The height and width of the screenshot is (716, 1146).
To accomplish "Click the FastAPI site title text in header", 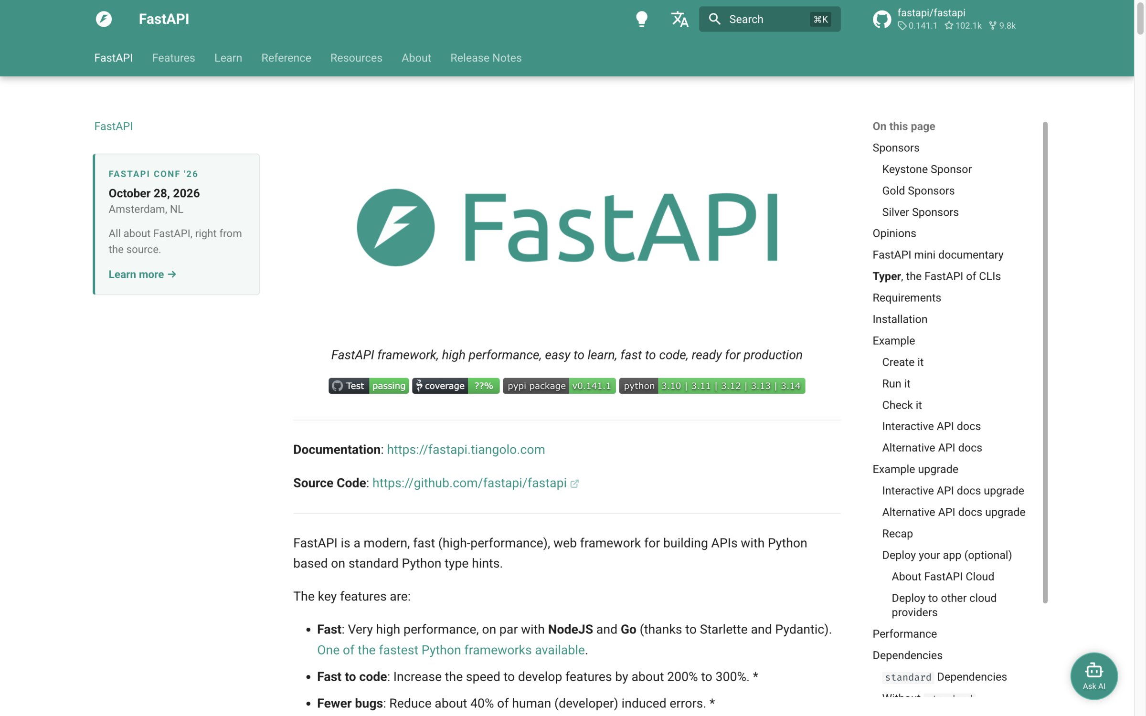I will [x=164, y=19].
